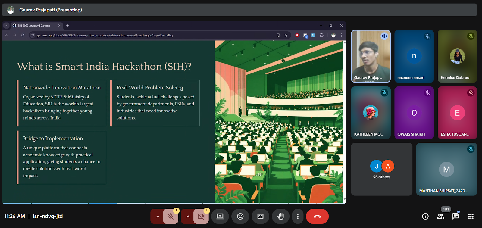Reload the Gamma page

click(x=23, y=35)
